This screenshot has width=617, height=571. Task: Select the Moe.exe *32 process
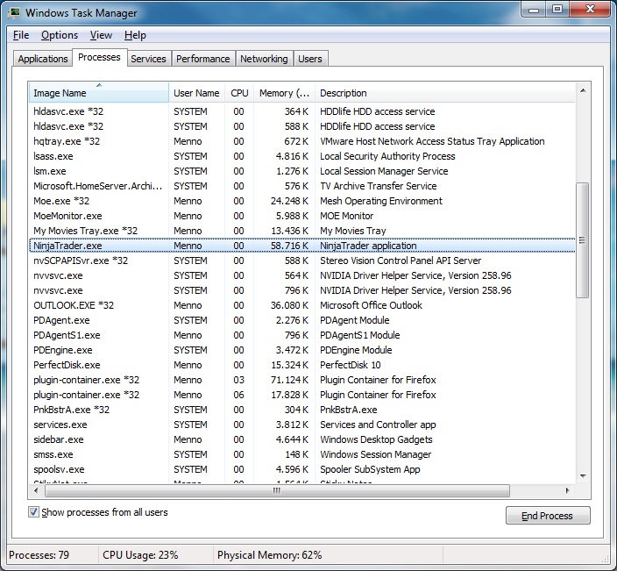tap(302, 201)
